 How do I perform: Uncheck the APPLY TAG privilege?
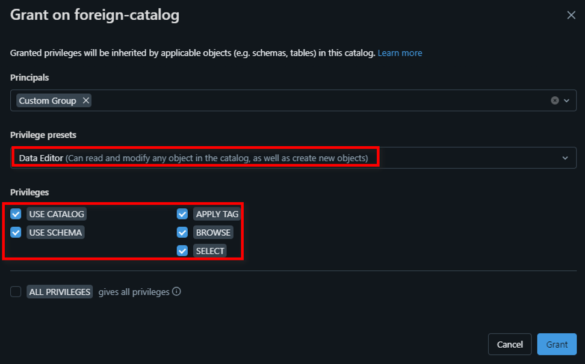[182, 214]
